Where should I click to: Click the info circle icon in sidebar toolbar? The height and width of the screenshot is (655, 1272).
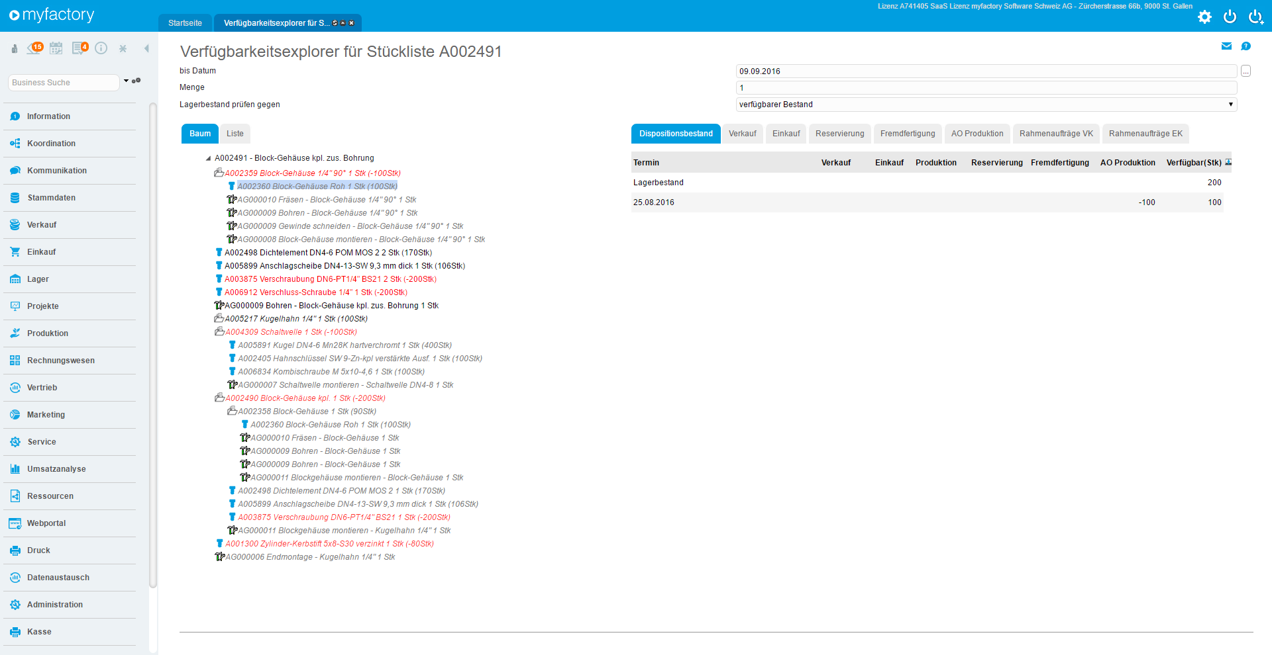(101, 48)
